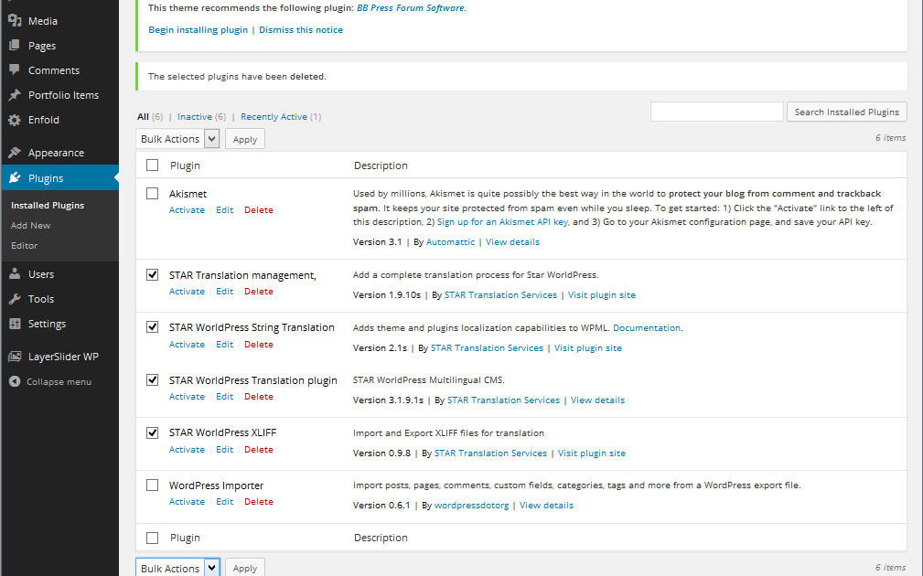This screenshot has height=576, width=923.
Task: Go to Portfolio Items in admin menu
Action: tap(63, 95)
